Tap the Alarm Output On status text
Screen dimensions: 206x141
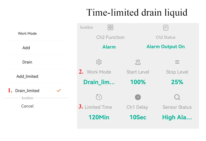[166, 47]
